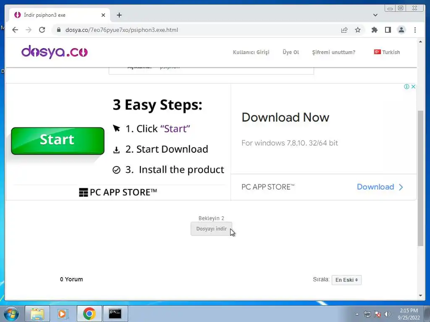
Task: Reload the dosya.co page
Action: coord(42,30)
